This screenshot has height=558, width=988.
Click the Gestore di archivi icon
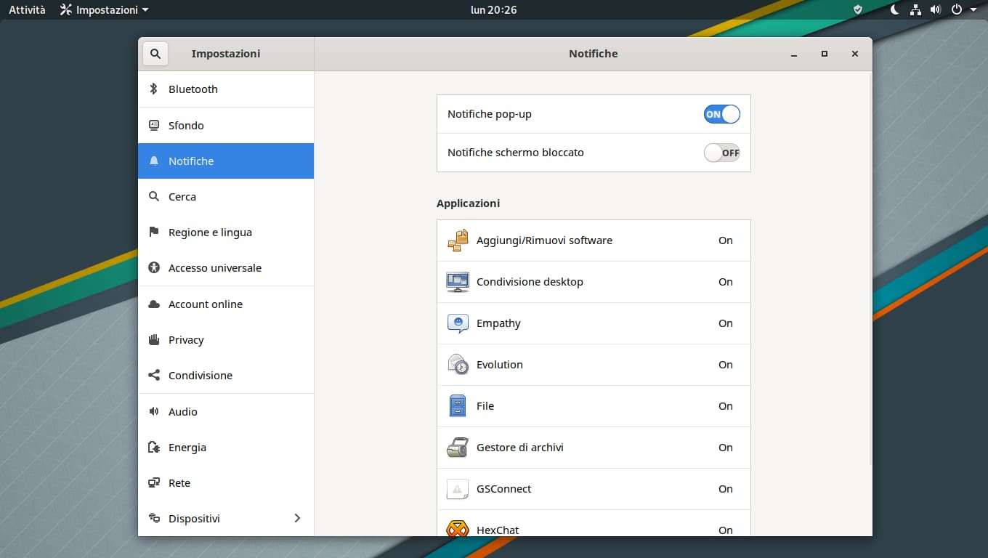[x=458, y=448]
